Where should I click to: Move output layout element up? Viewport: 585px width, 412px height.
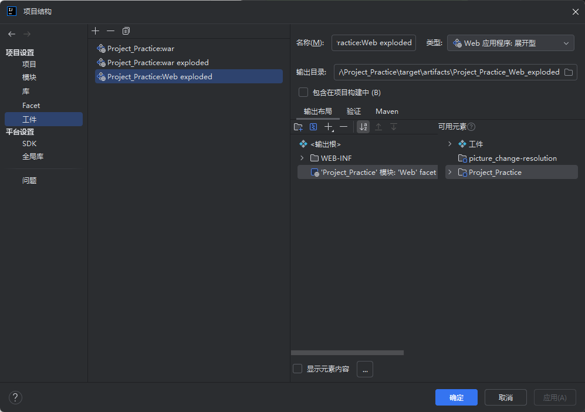pos(378,127)
